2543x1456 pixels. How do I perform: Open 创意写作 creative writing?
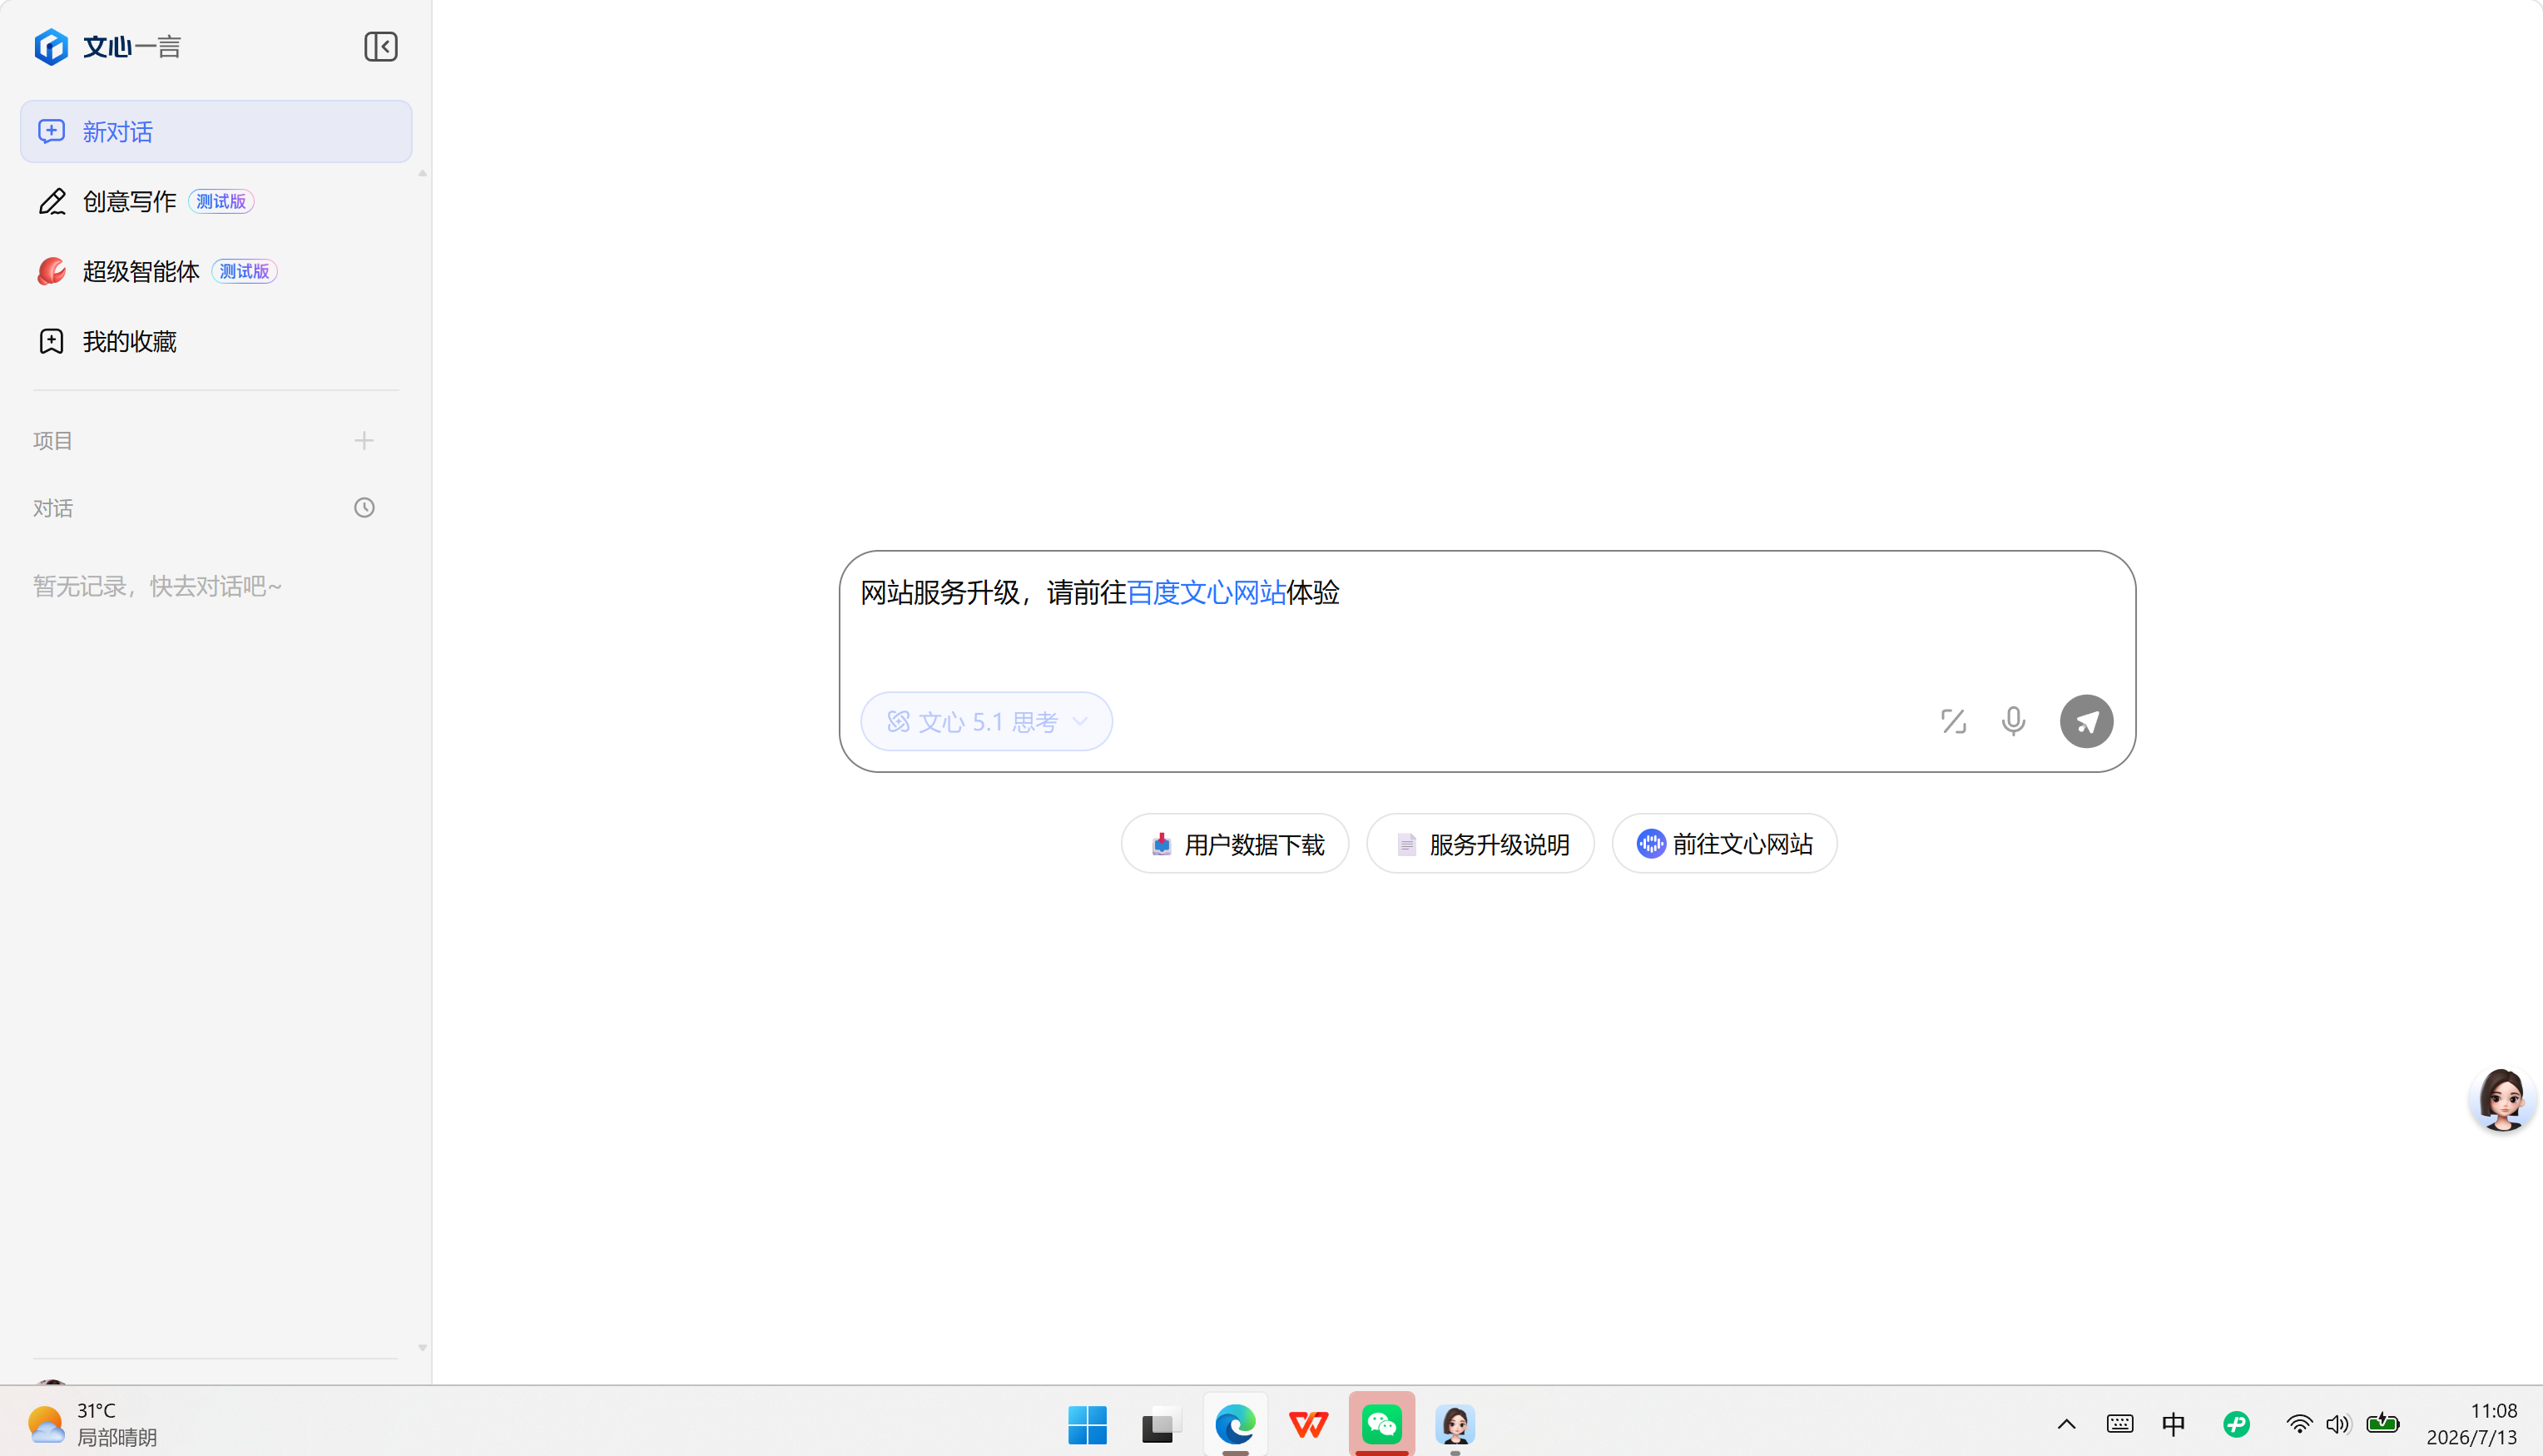coord(216,201)
